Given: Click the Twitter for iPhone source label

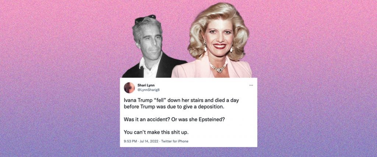Looking at the screenshot, I should 175,141.
